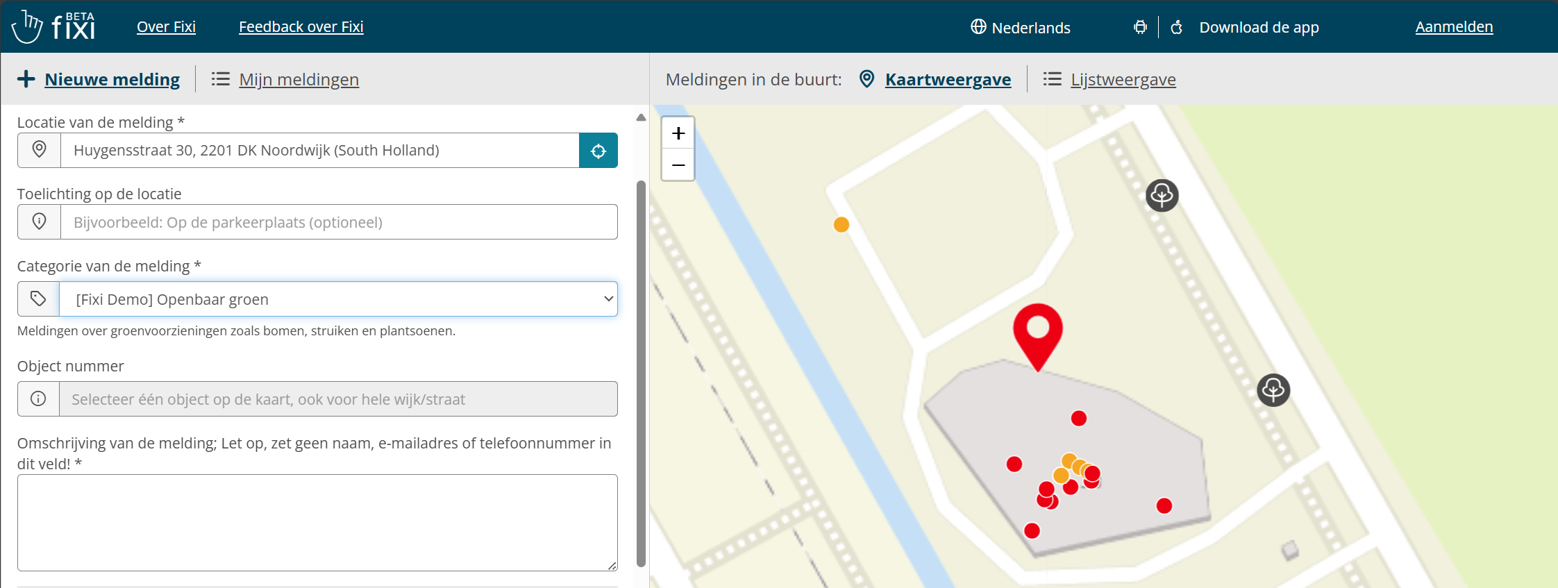
Task: Download the Android app via icon
Action: [x=1140, y=27]
